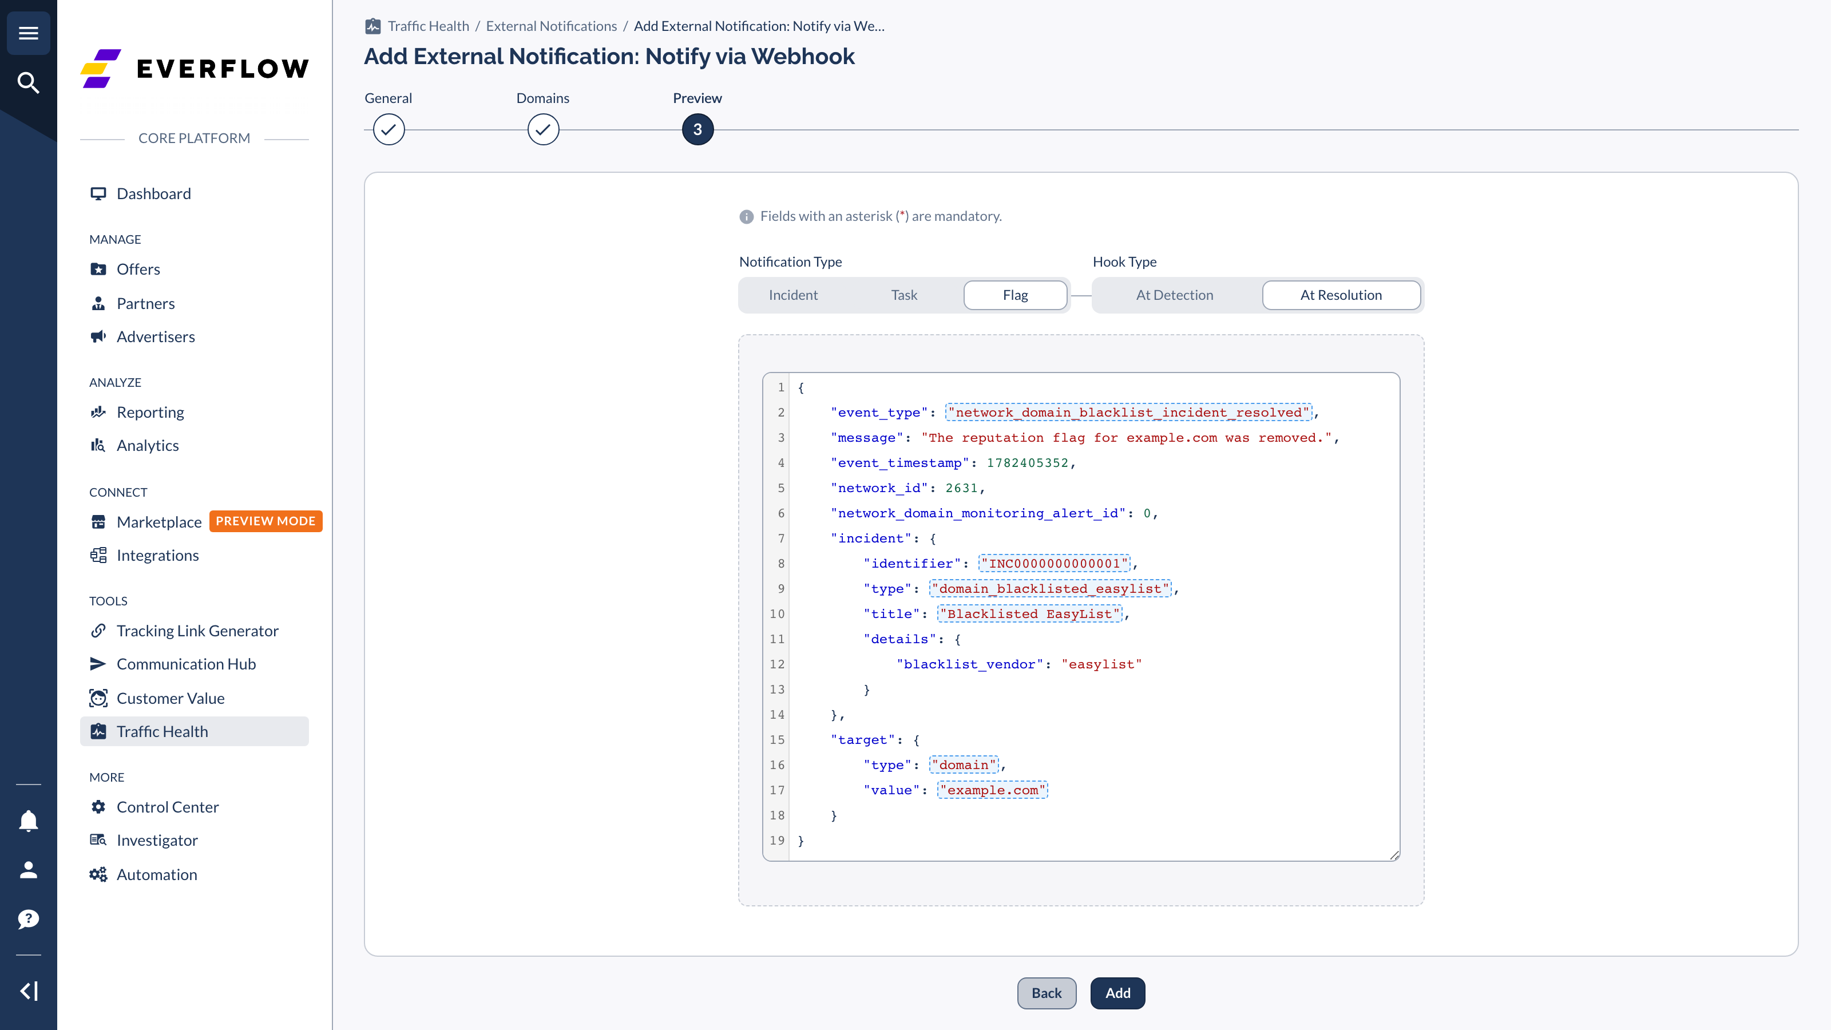Click the Preview step 3 circle

[698, 129]
